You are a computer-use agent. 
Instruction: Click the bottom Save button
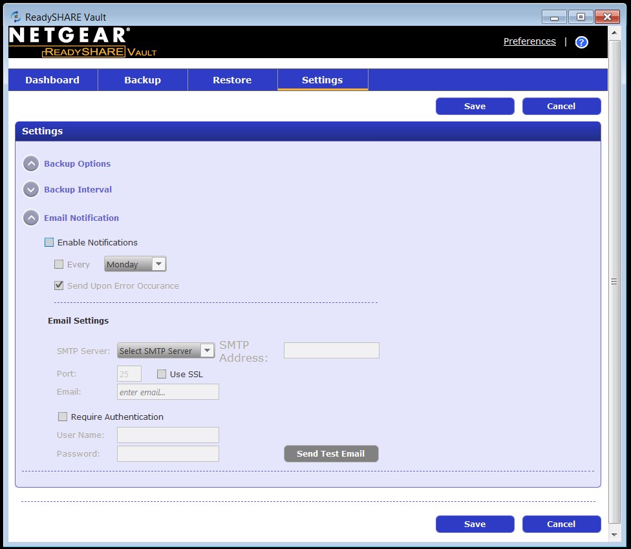475,524
